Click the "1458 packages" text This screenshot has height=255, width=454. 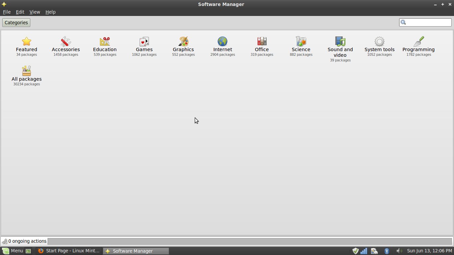coord(66,55)
